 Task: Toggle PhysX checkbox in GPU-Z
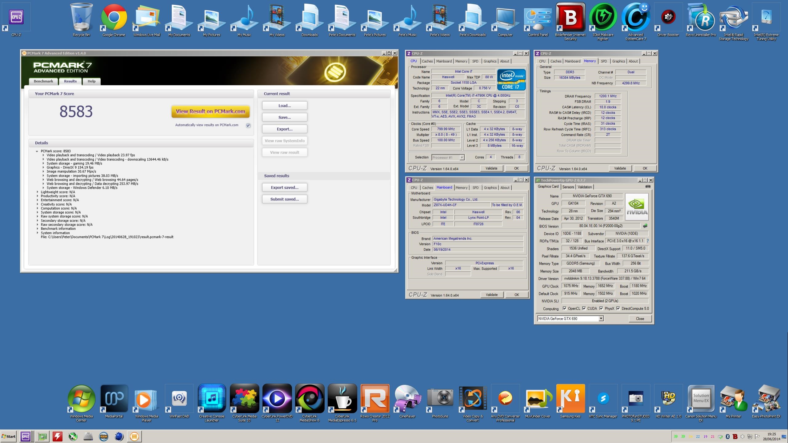pos(601,308)
